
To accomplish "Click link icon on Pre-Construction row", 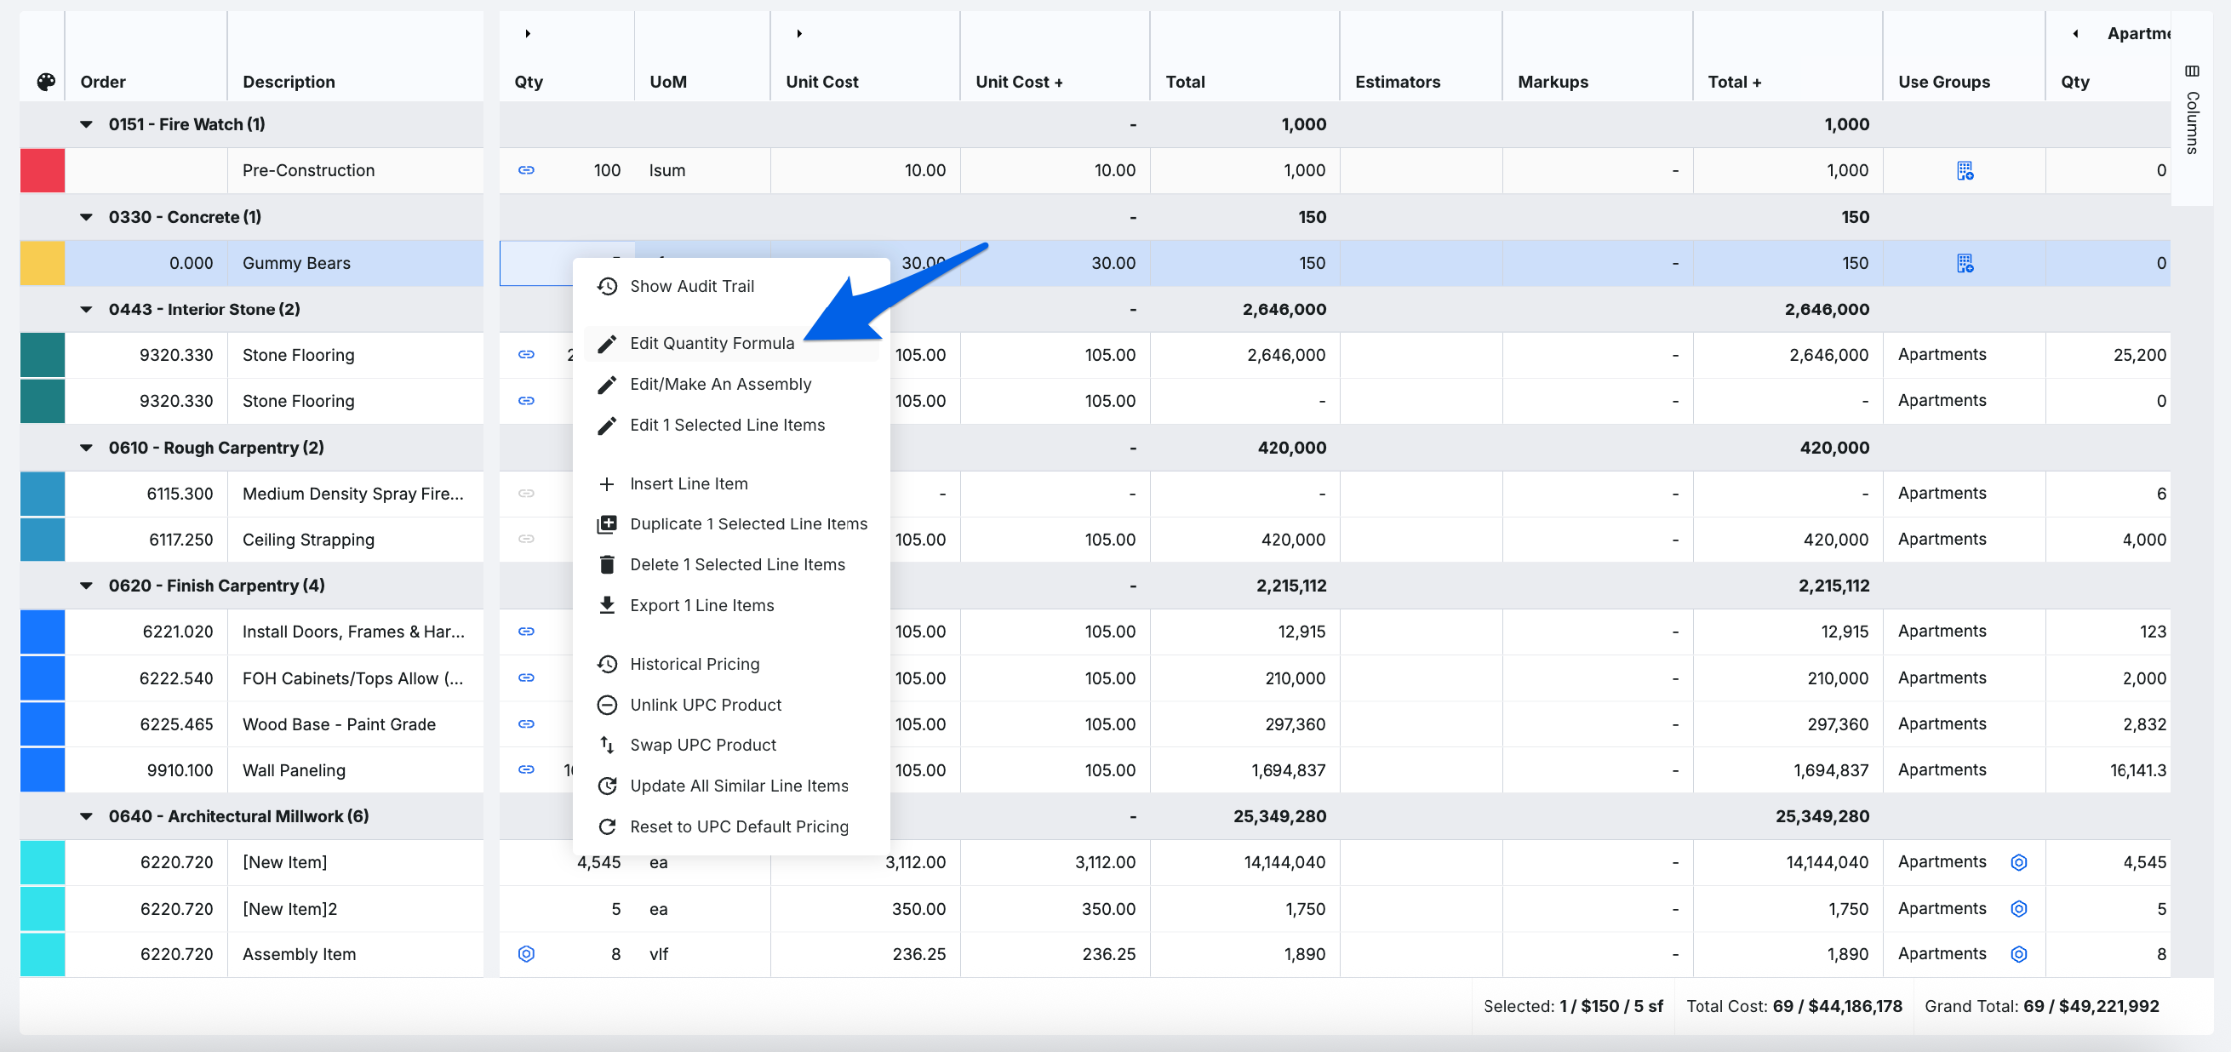I will [x=526, y=170].
